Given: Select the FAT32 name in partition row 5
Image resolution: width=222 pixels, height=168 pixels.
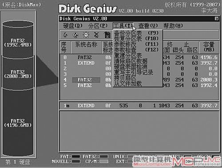Looking at the screenshot, I should (85, 85).
